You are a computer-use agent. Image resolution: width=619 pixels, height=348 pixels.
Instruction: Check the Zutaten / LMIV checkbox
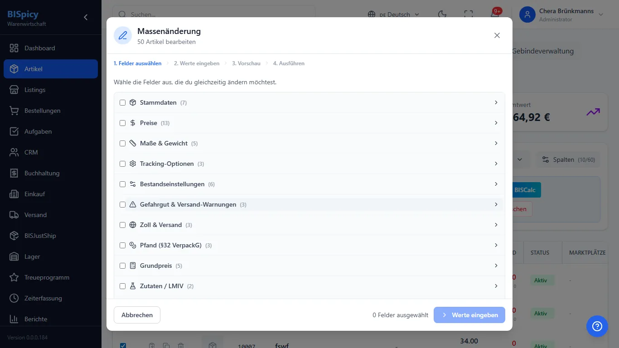[122, 286]
